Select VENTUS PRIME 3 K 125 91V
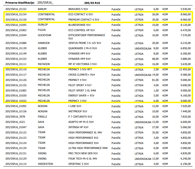Screen dimensions: 195x169 85,43
